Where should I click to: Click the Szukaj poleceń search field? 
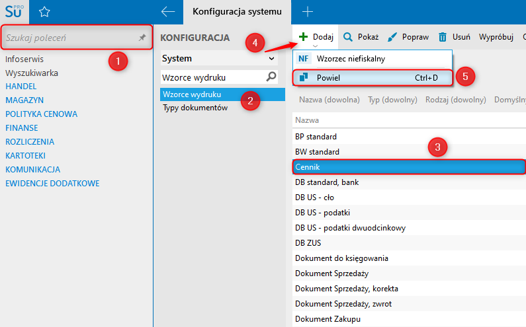pos(69,38)
